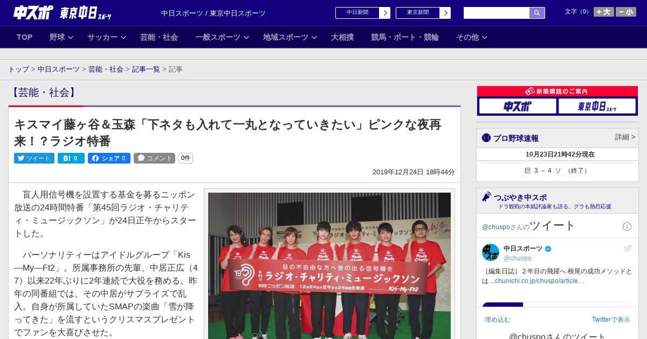Expand the 地域スポーツ dropdown chevron
647x339 pixels.
pos(314,38)
